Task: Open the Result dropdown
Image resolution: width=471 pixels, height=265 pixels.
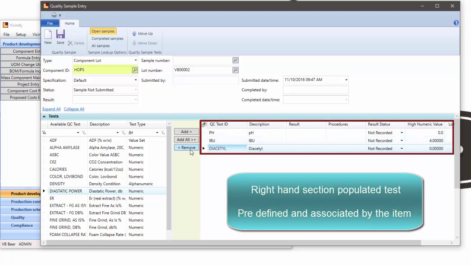Action: coord(135,100)
